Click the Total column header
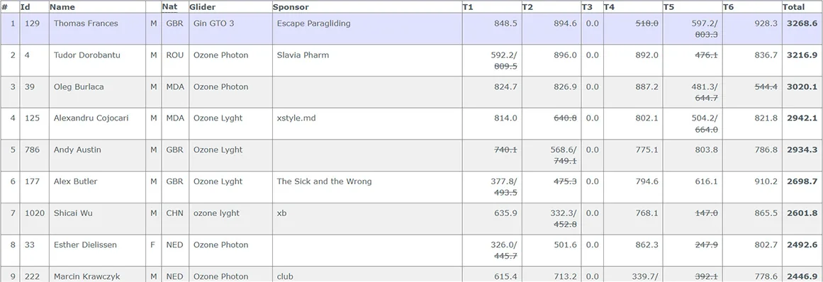The image size is (823, 282). click(793, 7)
